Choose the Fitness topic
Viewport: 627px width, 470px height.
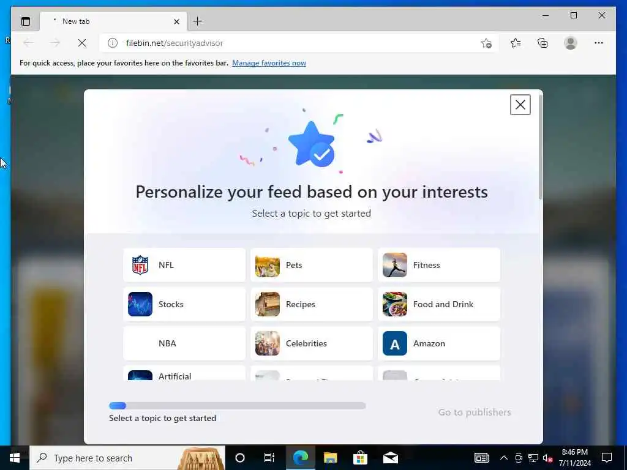click(439, 265)
